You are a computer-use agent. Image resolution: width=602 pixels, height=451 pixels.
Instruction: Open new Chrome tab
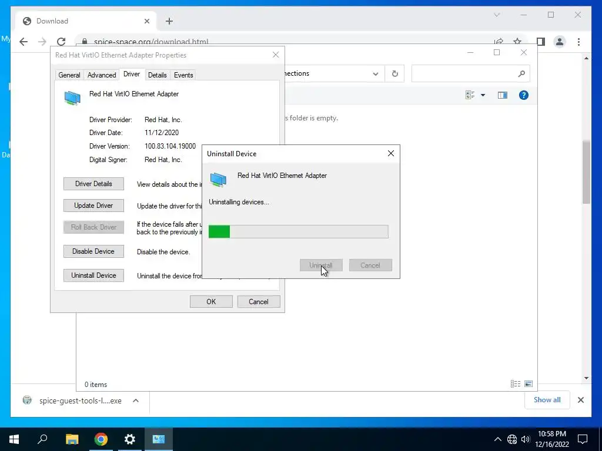(x=169, y=21)
